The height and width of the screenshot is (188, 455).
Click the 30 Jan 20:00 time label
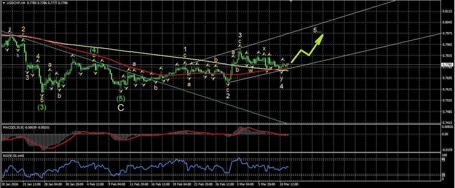pos(75,184)
